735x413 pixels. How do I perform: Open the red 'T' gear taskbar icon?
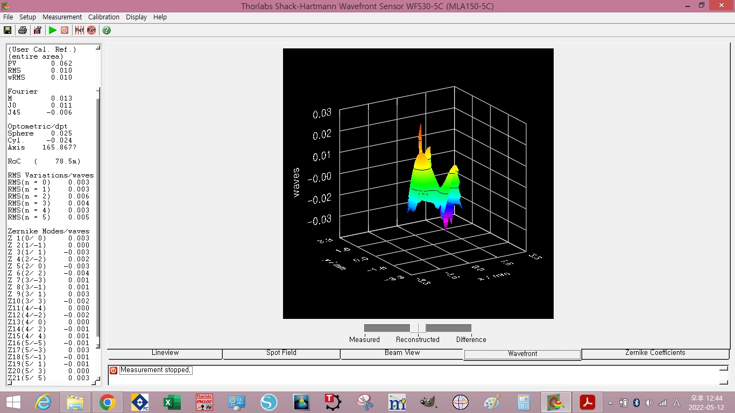[x=333, y=402]
